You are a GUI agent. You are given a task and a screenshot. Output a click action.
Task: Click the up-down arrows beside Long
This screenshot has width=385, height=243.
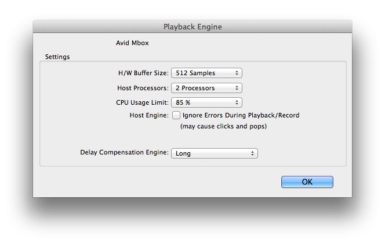coord(252,153)
